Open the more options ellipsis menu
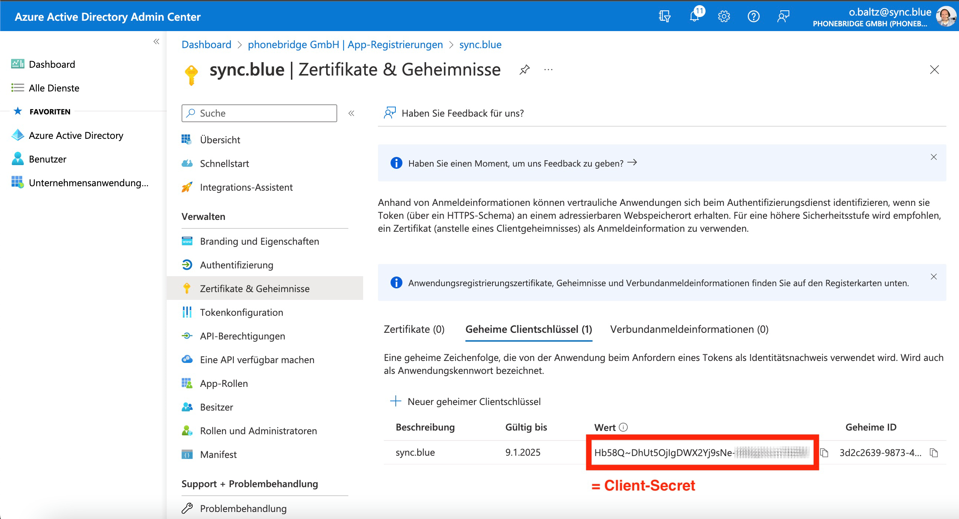The image size is (959, 519). (548, 70)
